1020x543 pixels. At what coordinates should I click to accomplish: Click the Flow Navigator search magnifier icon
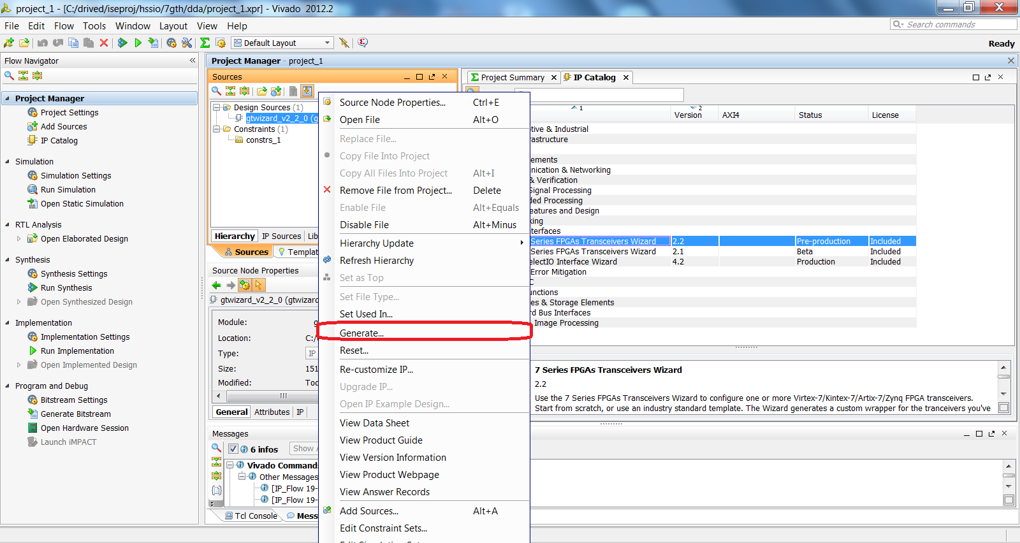9,75
